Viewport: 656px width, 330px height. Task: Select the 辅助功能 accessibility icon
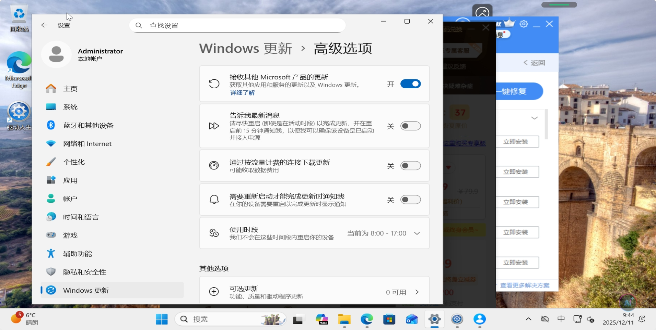(51, 254)
